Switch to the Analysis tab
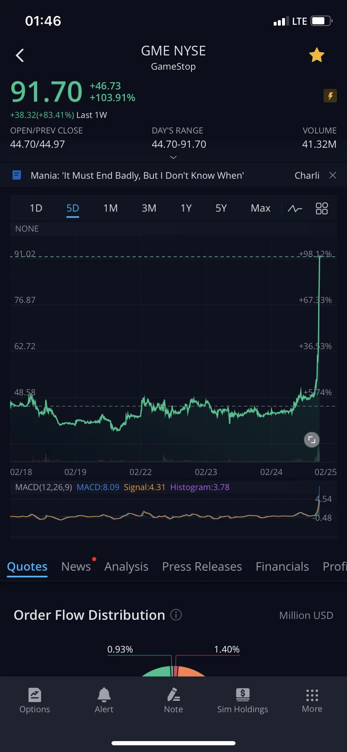Image resolution: width=347 pixels, height=752 pixels. 126,567
